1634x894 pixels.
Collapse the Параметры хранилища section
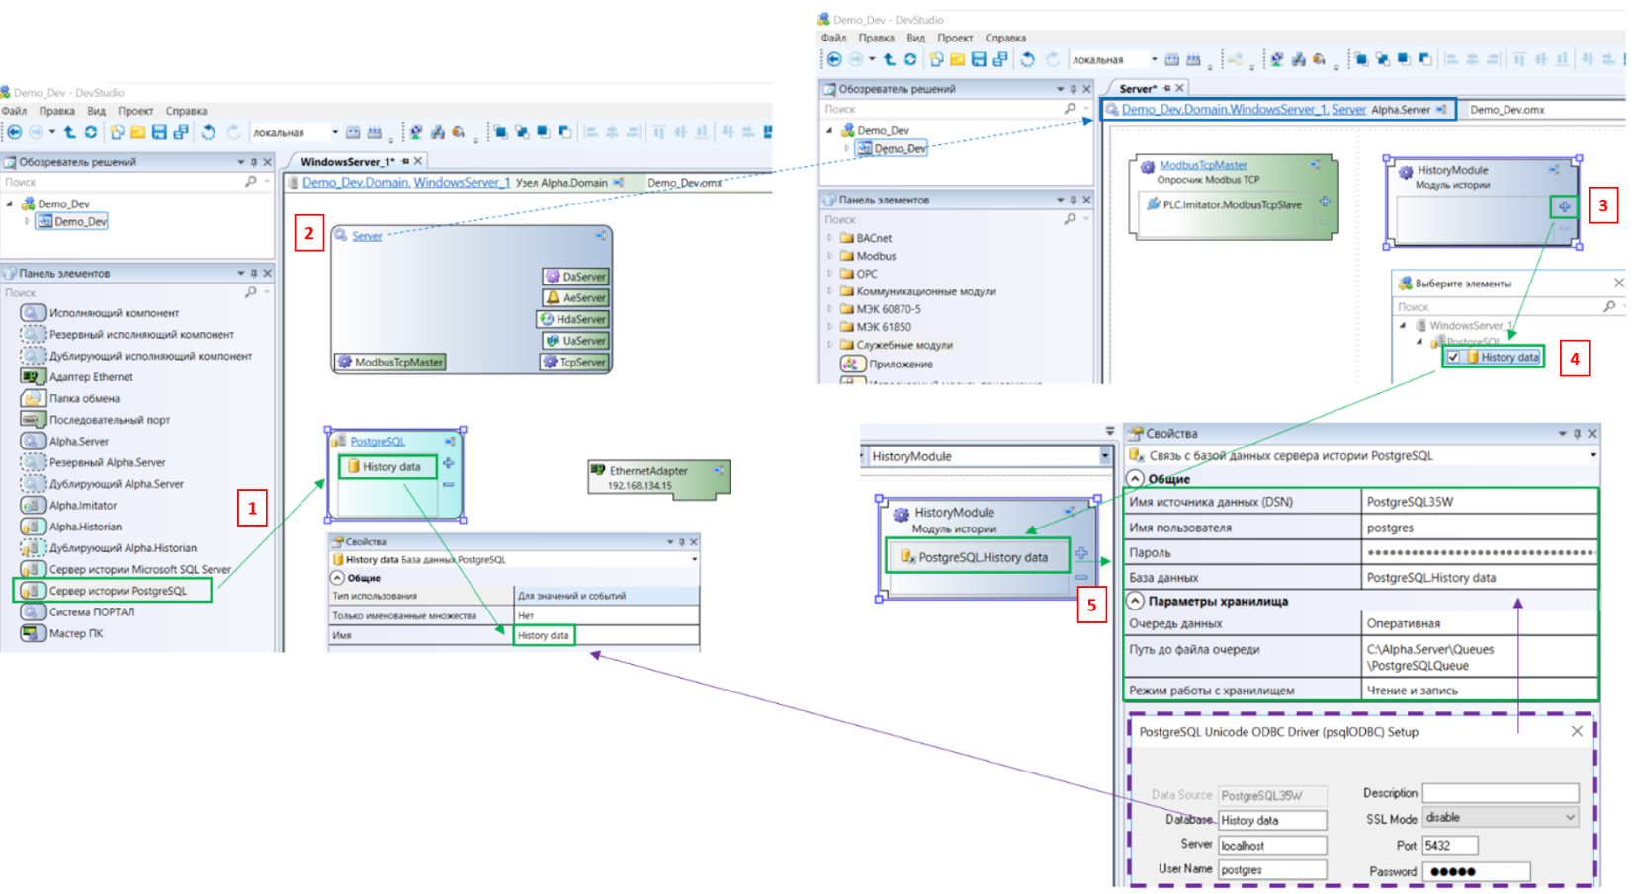click(x=1135, y=601)
